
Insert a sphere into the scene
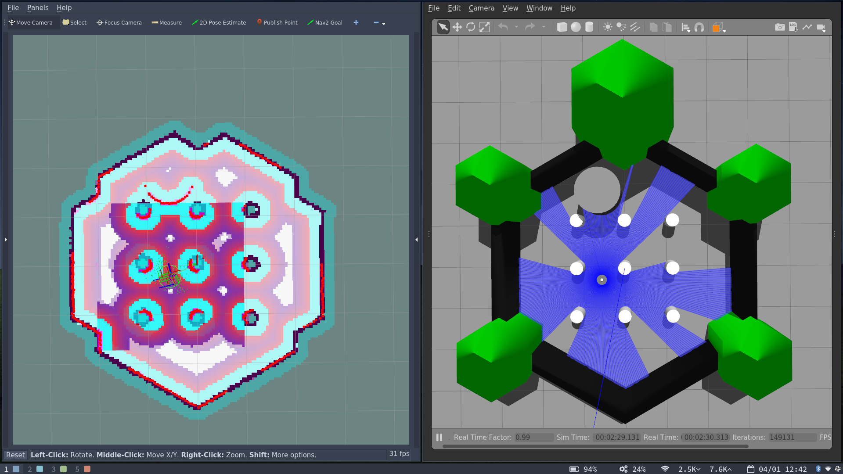tap(576, 27)
